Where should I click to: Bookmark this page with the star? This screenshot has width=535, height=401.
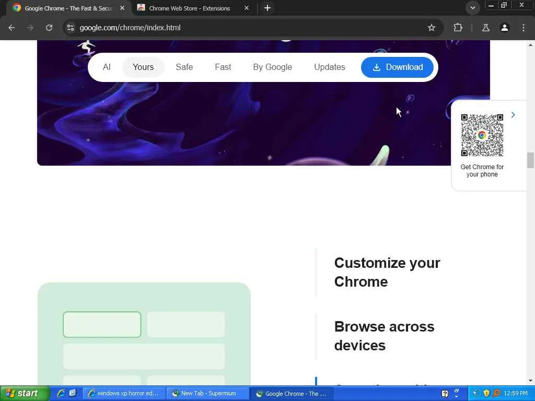(x=431, y=28)
